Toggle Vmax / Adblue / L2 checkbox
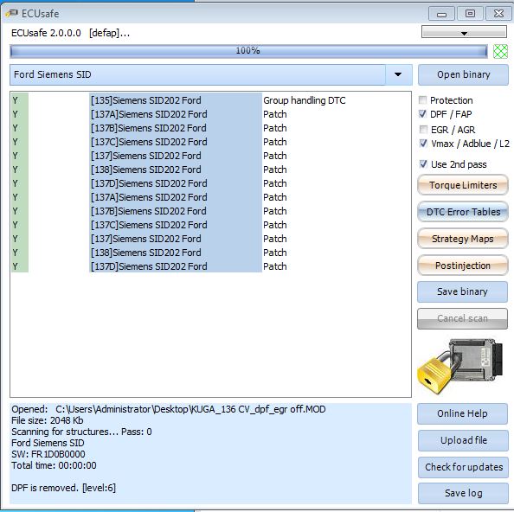The width and height of the screenshot is (514, 512). pos(423,144)
